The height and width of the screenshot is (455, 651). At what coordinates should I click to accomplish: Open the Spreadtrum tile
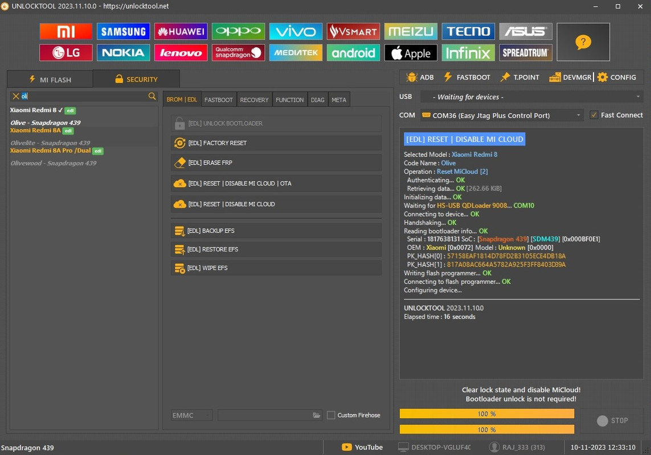[x=526, y=53]
